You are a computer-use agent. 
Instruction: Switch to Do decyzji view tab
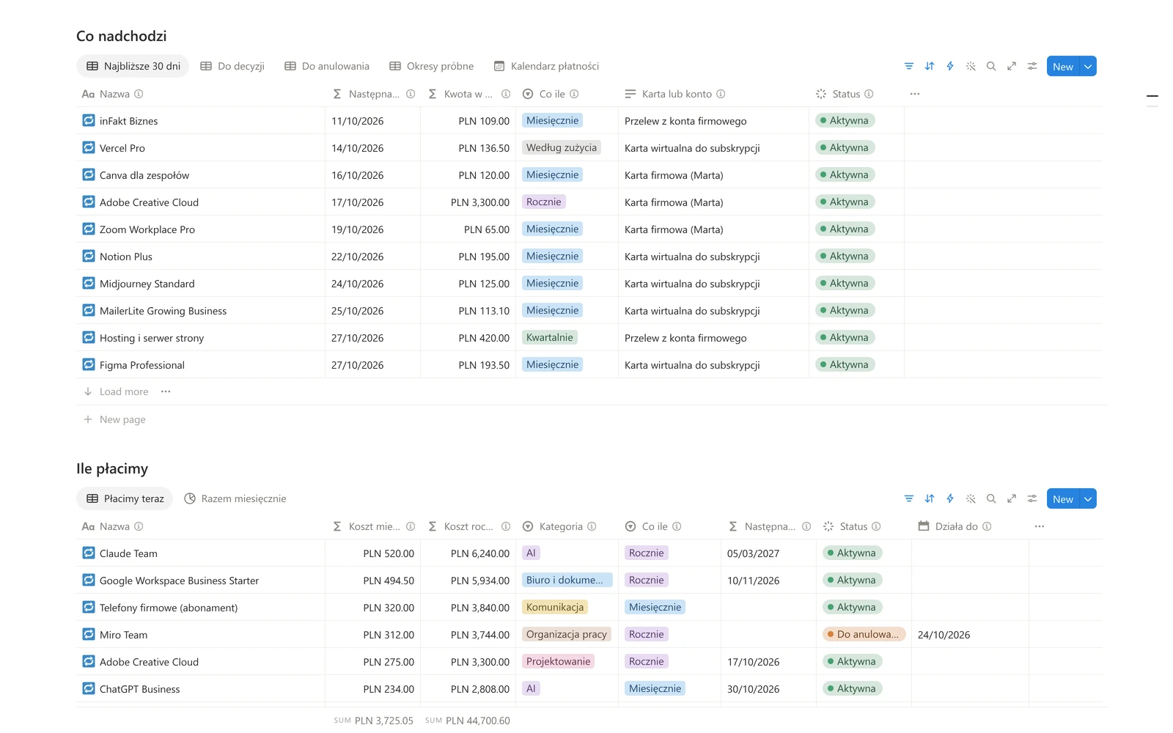point(232,66)
